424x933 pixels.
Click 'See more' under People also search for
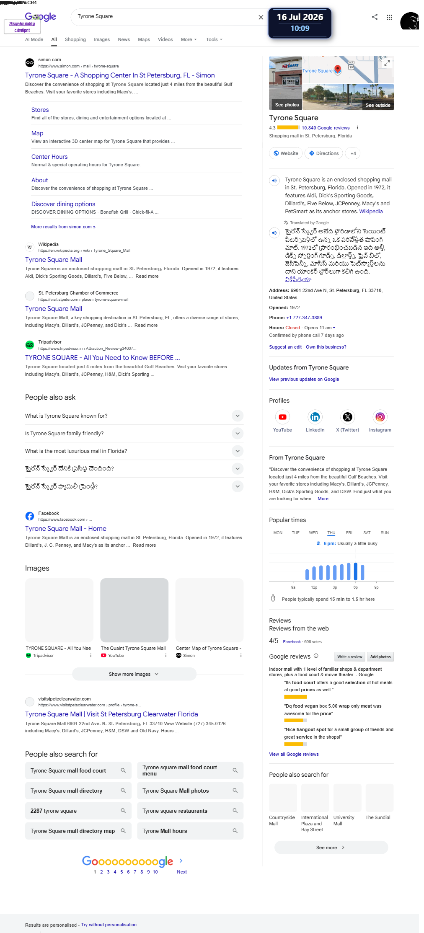(331, 848)
